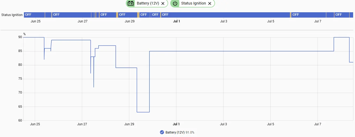Screen dimensions: 355x137
Task: Remove the Battery (12V) chip with its X
Action: click(x=163, y=3)
